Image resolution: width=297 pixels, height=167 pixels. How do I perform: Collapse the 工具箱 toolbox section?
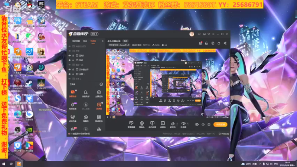(x=101, y=84)
